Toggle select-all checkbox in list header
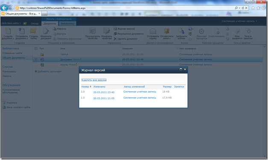The image size is (268, 160). (x=36, y=49)
